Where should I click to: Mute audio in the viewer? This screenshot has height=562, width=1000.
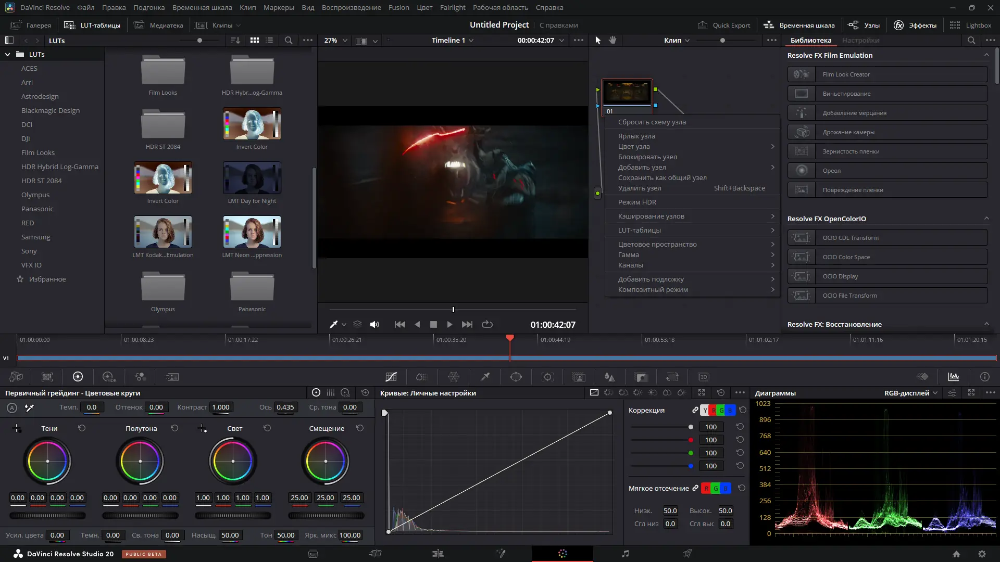tap(374, 324)
